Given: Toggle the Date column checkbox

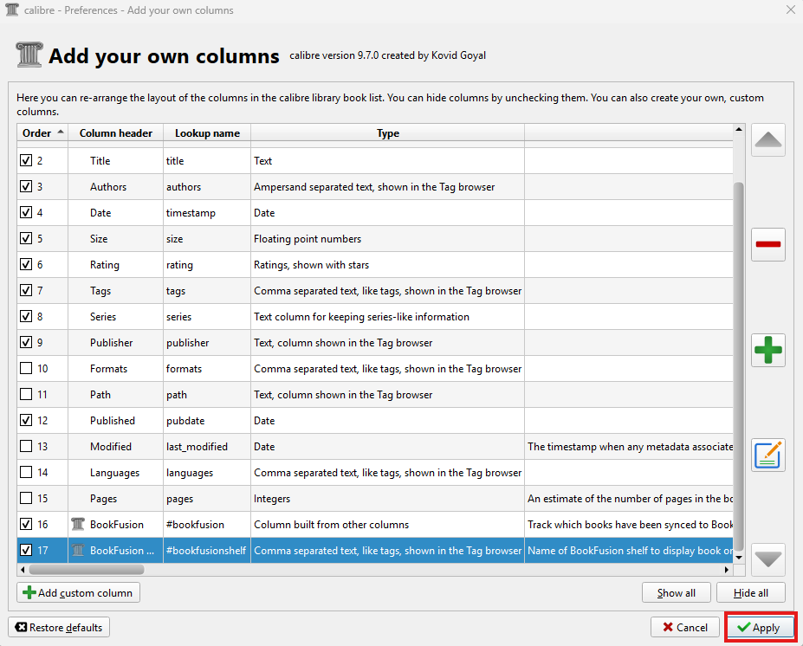Looking at the screenshot, I should (x=26, y=212).
